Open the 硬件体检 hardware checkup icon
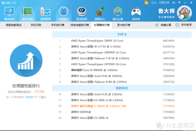The width and height of the screenshot is (196, 131). (9, 13)
